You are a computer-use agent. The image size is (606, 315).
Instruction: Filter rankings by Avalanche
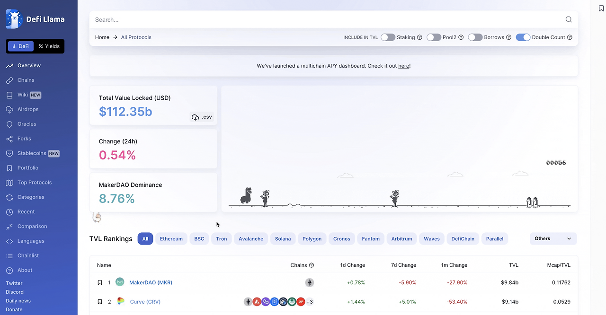click(251, 239)
